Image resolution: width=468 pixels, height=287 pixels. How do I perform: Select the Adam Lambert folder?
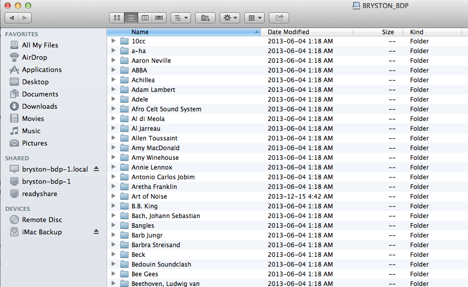[153, 89]
